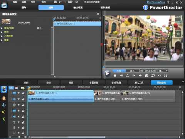Click the add tracks icon above the timeline
185x139 pixels.
click(x=22, y=88)
